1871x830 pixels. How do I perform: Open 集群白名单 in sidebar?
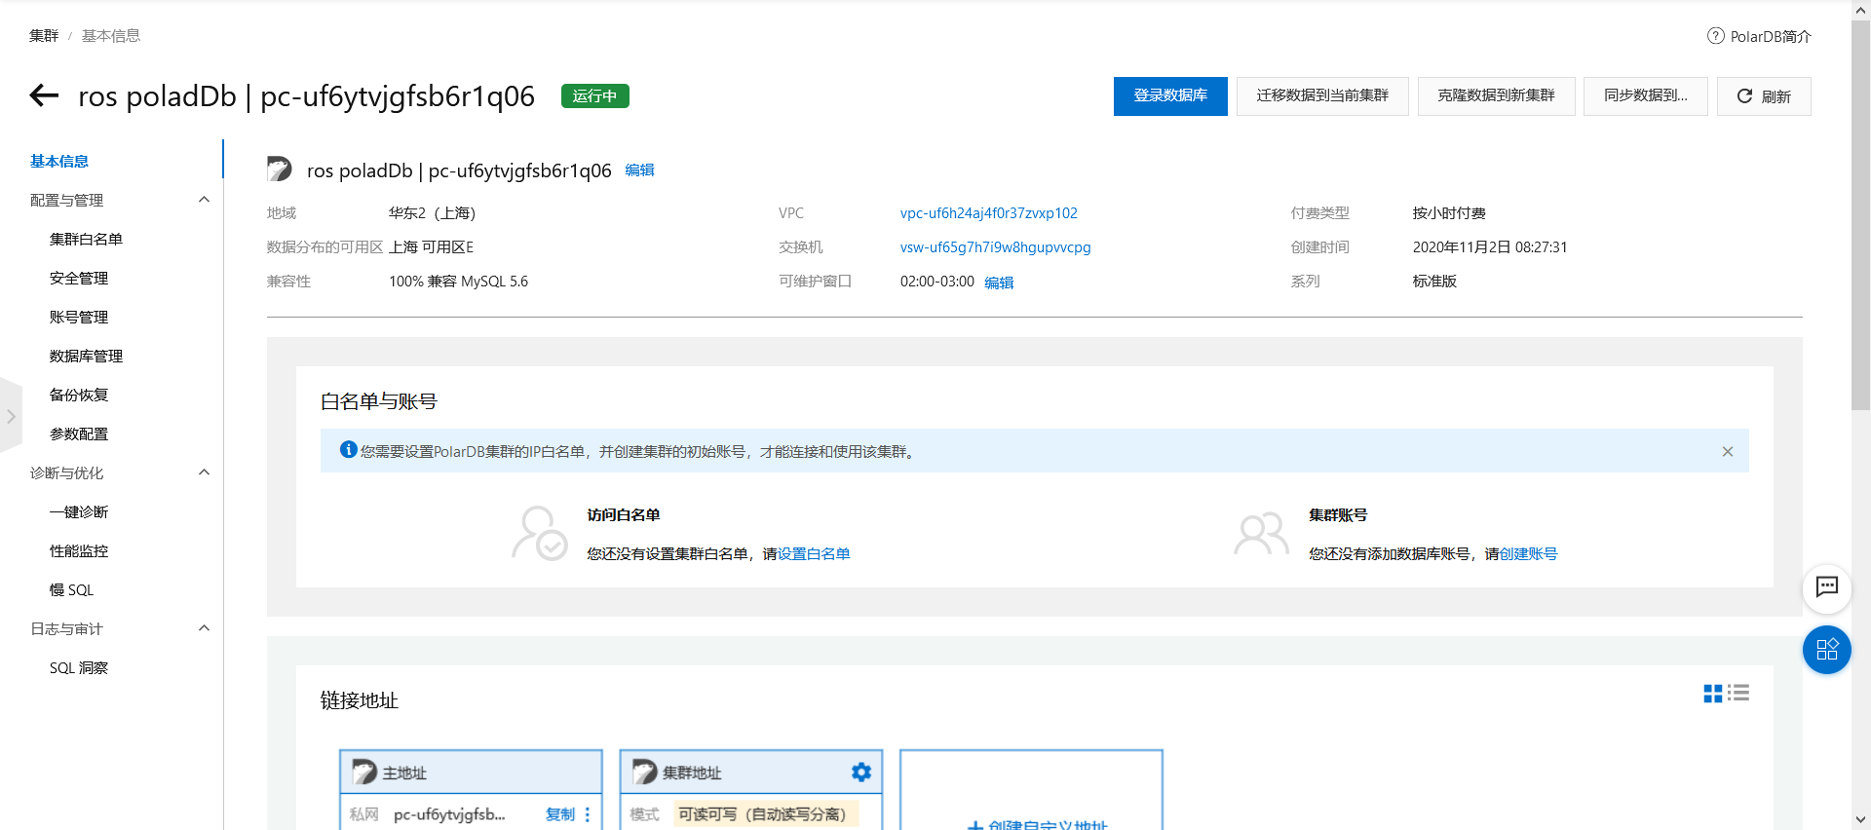tap(86, 239)
